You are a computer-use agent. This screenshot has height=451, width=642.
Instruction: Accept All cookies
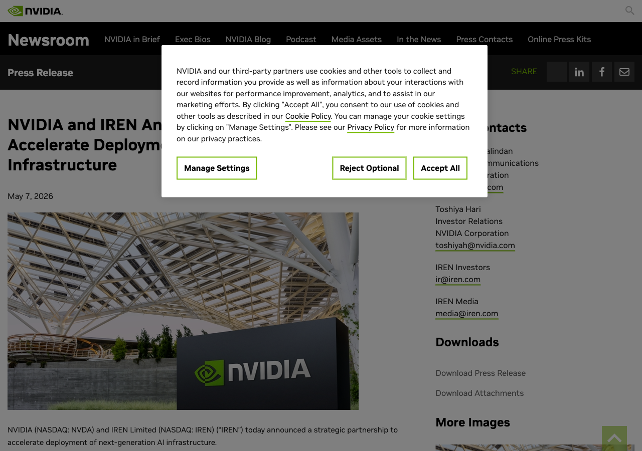[440, 168]
